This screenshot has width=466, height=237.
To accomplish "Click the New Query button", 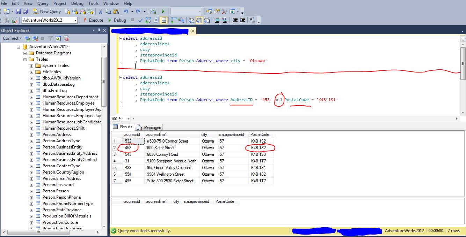I will click(x=47, y=12).
